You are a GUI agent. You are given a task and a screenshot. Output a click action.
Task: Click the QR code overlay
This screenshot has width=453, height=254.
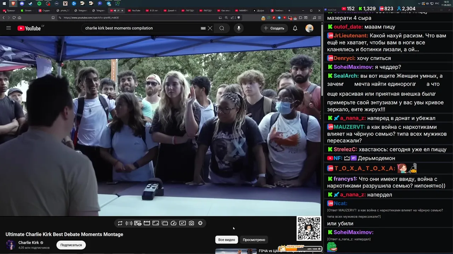click(309, 229)
